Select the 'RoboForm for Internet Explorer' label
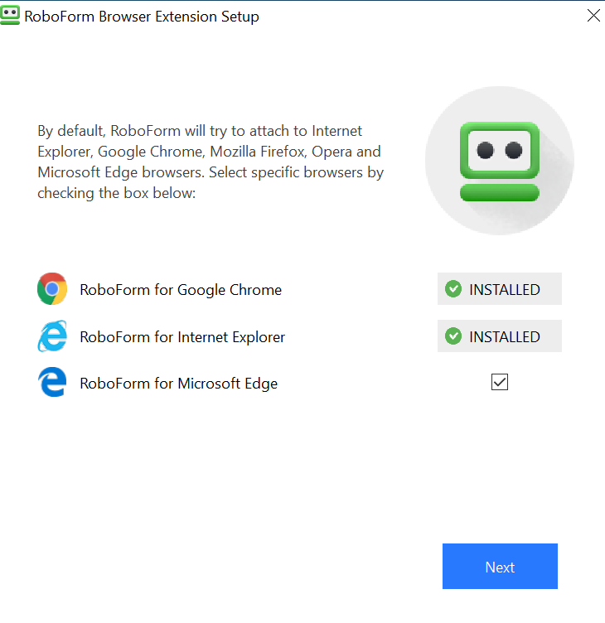This screenshot has width=605, height=623. coord(182,337)
